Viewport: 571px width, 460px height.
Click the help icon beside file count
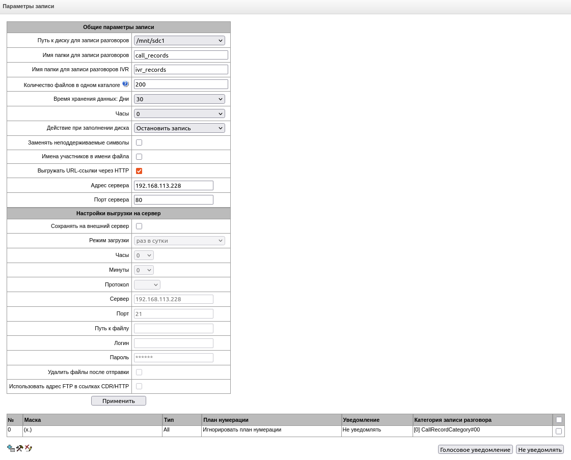coord(125,83)
